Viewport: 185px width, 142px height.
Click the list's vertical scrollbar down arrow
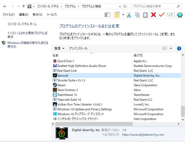pyautogui.click(x=183, y=120)
